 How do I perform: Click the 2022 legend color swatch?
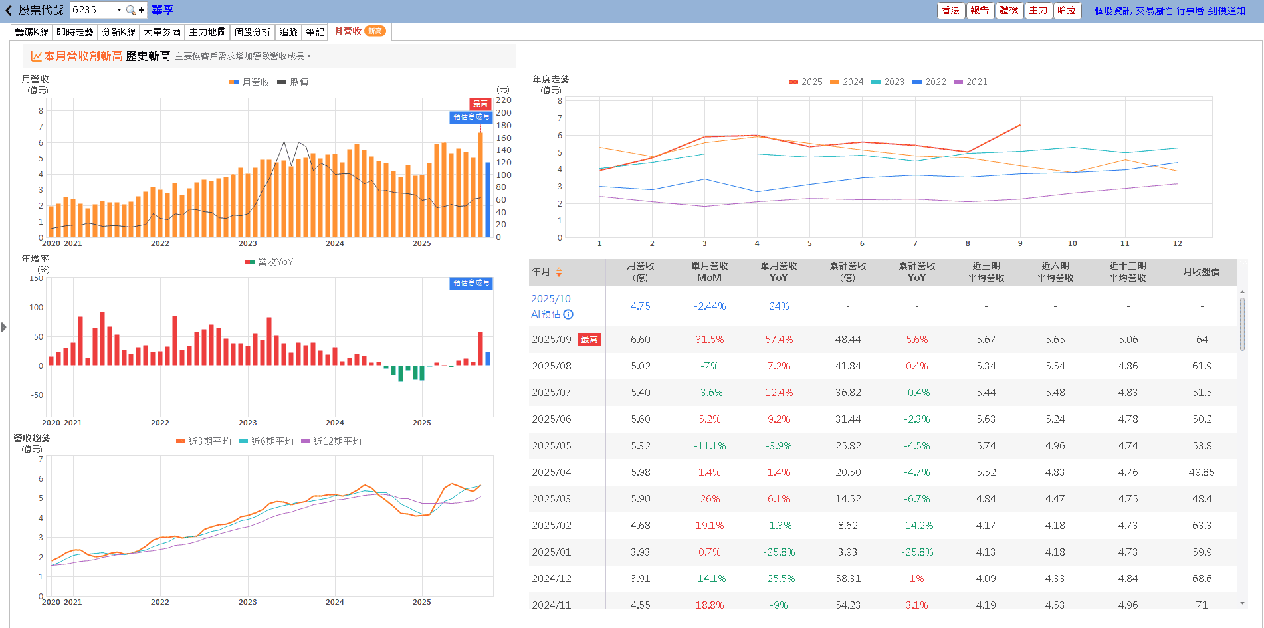(917, 82)
